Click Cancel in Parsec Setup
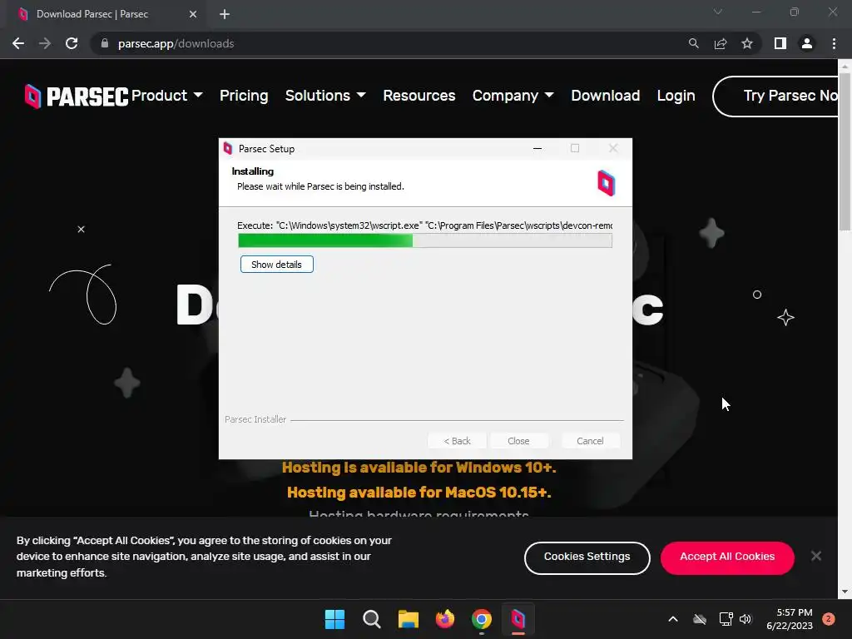 [x=590, y=441]
